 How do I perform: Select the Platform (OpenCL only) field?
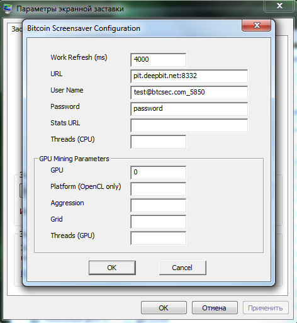point(158,189)
